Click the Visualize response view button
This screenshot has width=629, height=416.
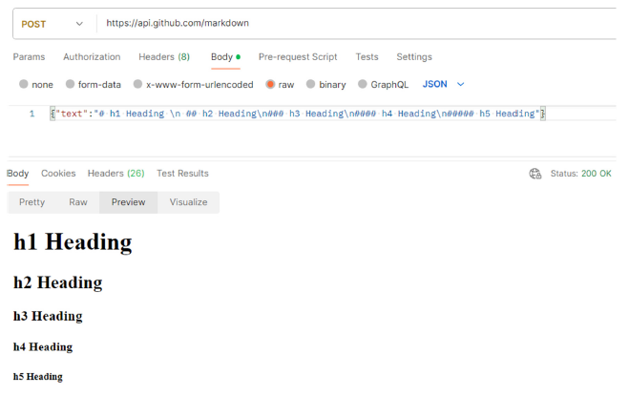(x=188, y=202)
